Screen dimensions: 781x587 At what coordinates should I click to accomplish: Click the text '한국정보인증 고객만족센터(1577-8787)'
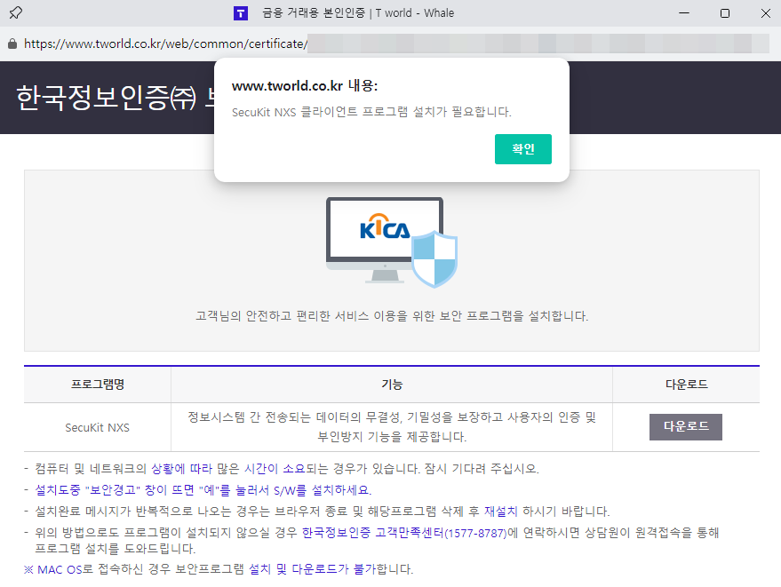(404, 533)
